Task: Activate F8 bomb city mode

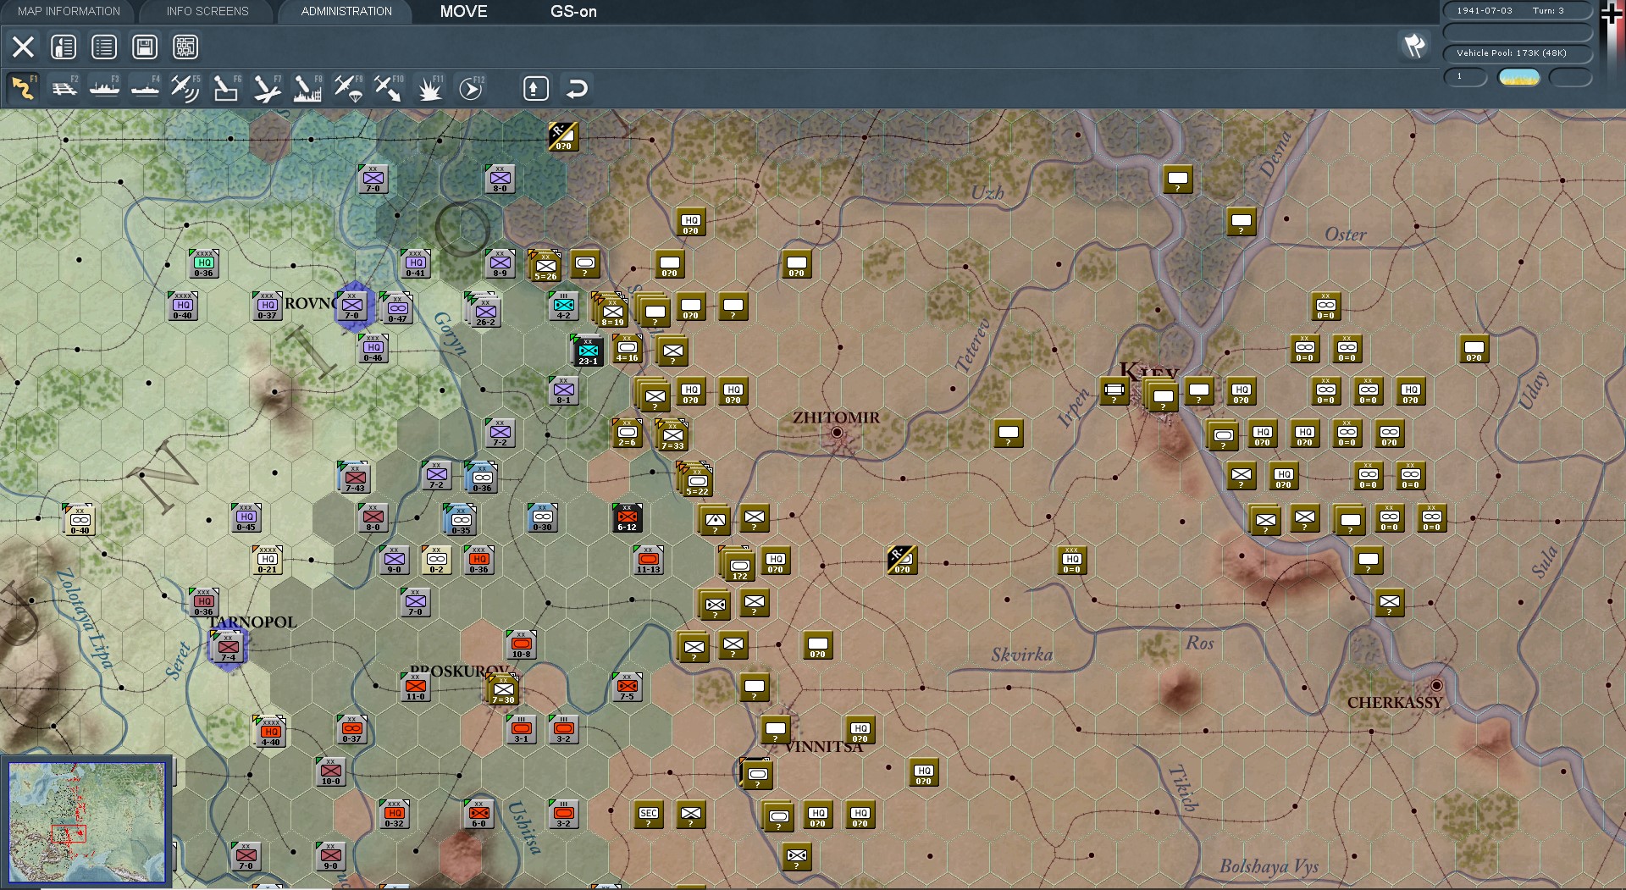Action: [307, 88]
